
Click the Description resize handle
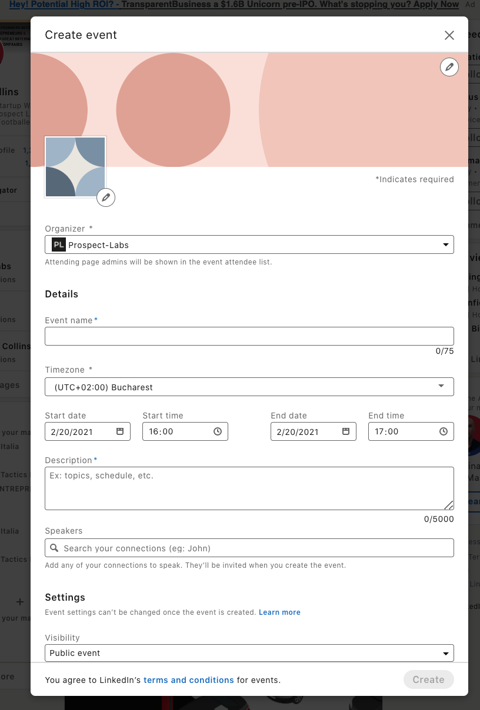[448, 504]
